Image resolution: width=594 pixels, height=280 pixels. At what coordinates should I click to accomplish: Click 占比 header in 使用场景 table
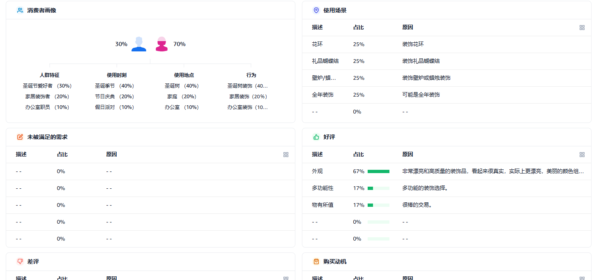[x=358, y=28]
